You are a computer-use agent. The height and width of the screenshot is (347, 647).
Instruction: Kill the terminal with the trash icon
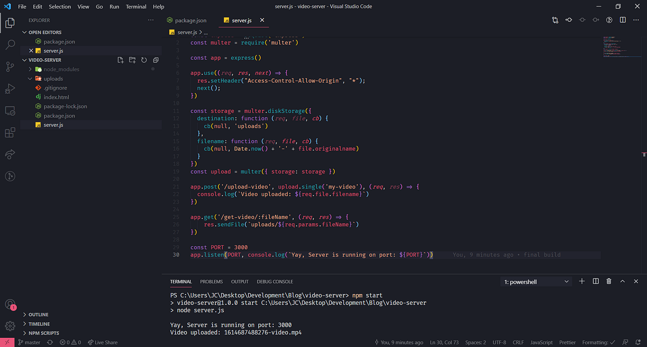(609, 281)
